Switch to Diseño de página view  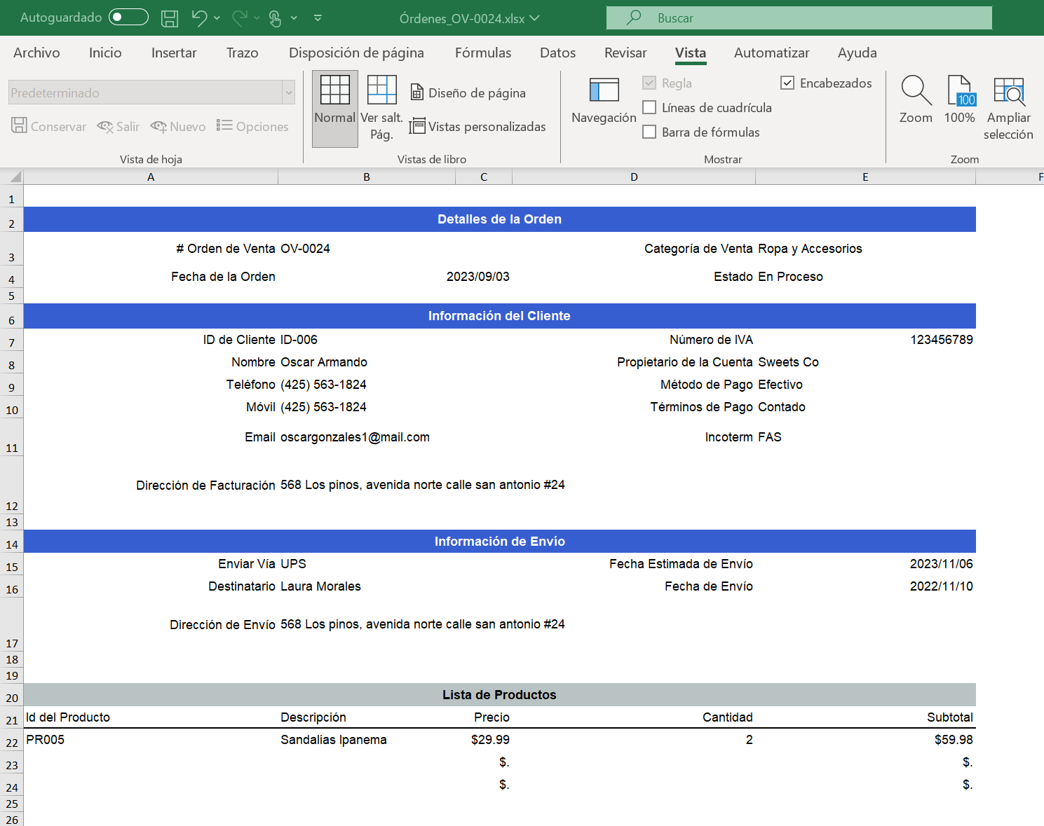tap(468, 92)
